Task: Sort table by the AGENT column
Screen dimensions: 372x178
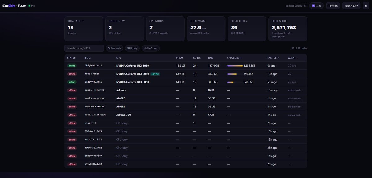Action: [x=292, y=58]
